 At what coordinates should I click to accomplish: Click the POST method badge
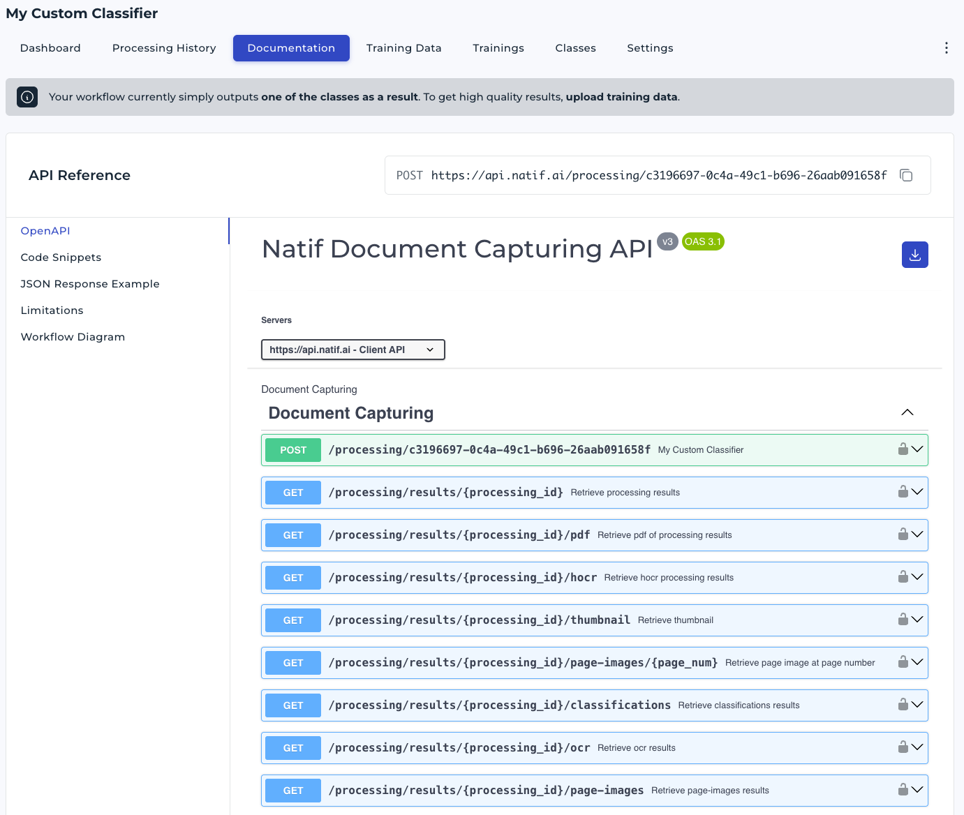(293, 450)
